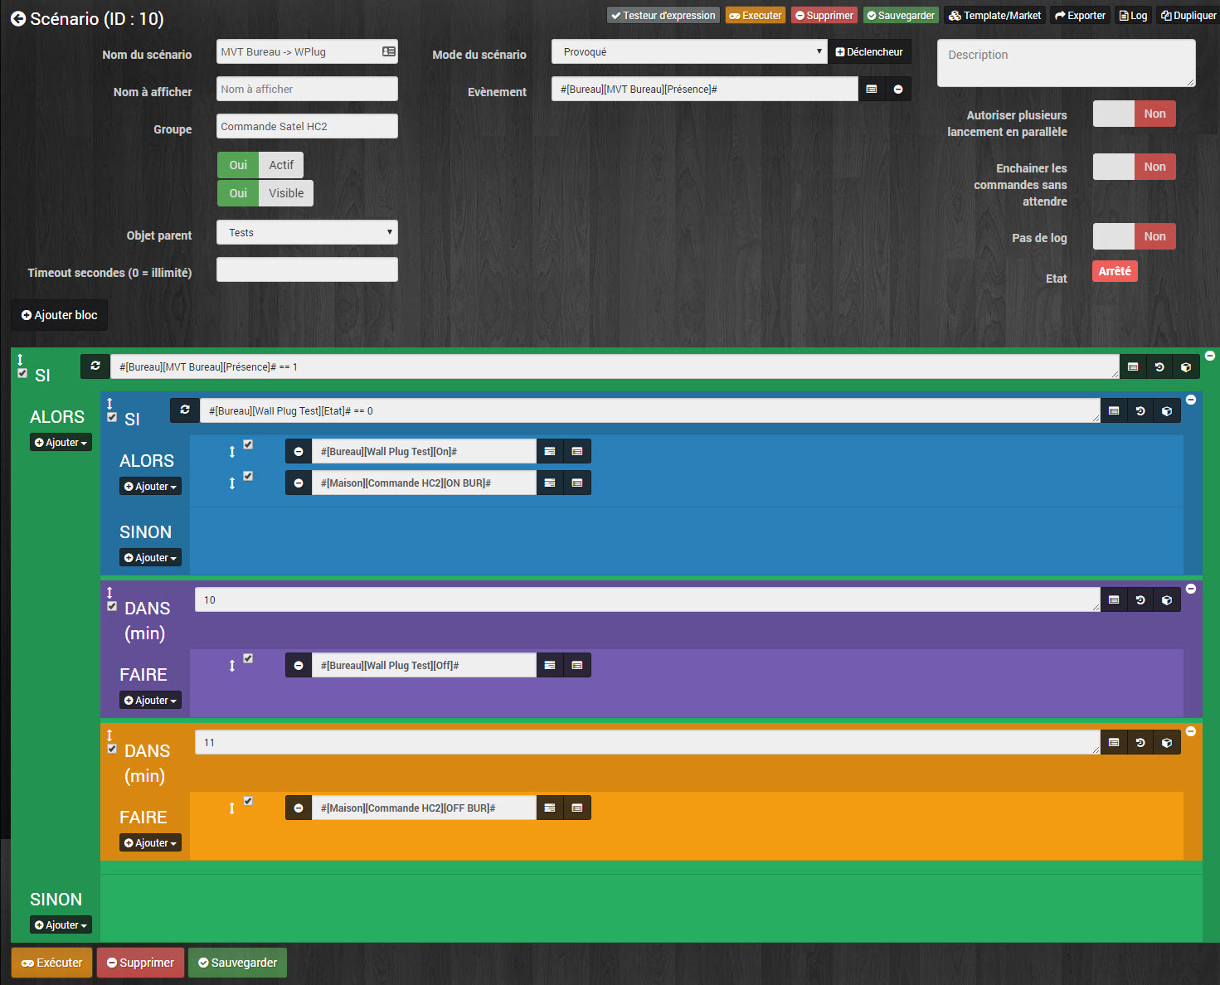
Task: Click Exporter in the top toolbar
Action: click(x=1080, y=15)
